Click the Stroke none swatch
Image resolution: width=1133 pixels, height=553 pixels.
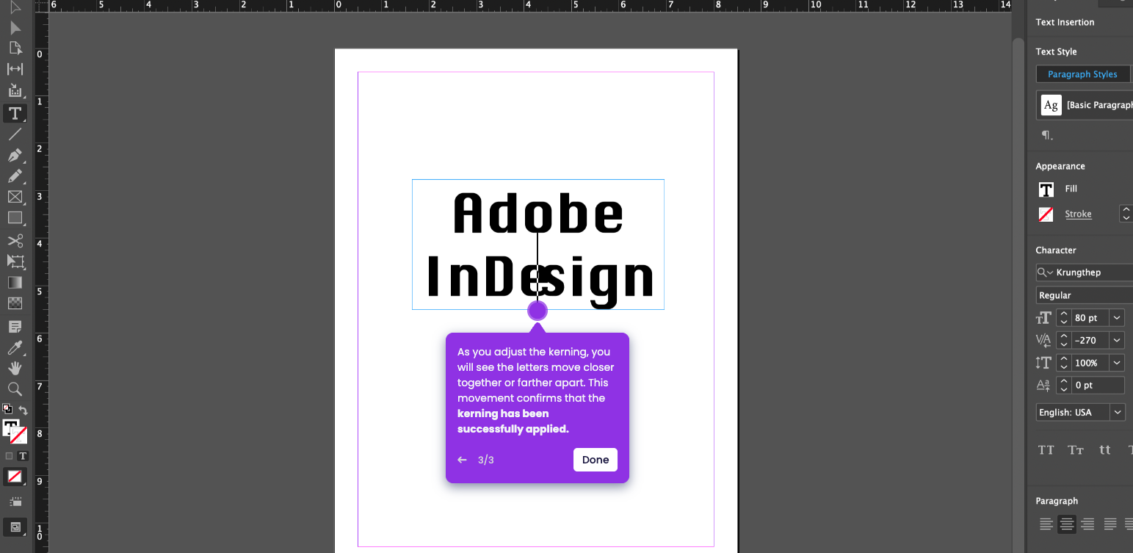pos(1046,214)
